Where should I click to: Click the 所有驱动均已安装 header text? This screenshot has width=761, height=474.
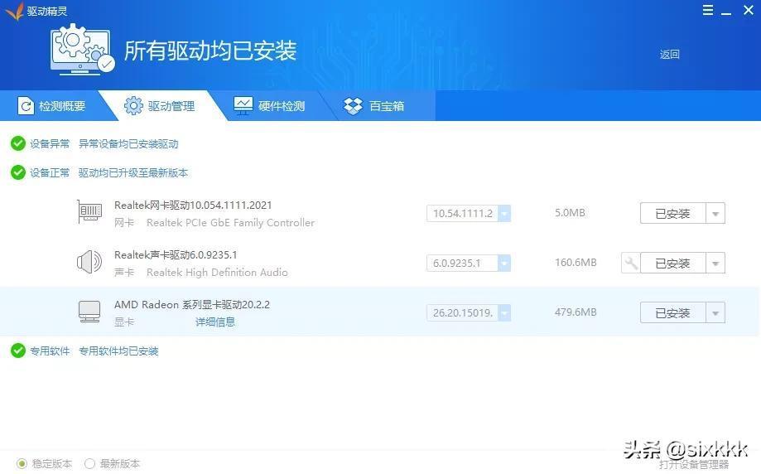[x=210, y=51]
